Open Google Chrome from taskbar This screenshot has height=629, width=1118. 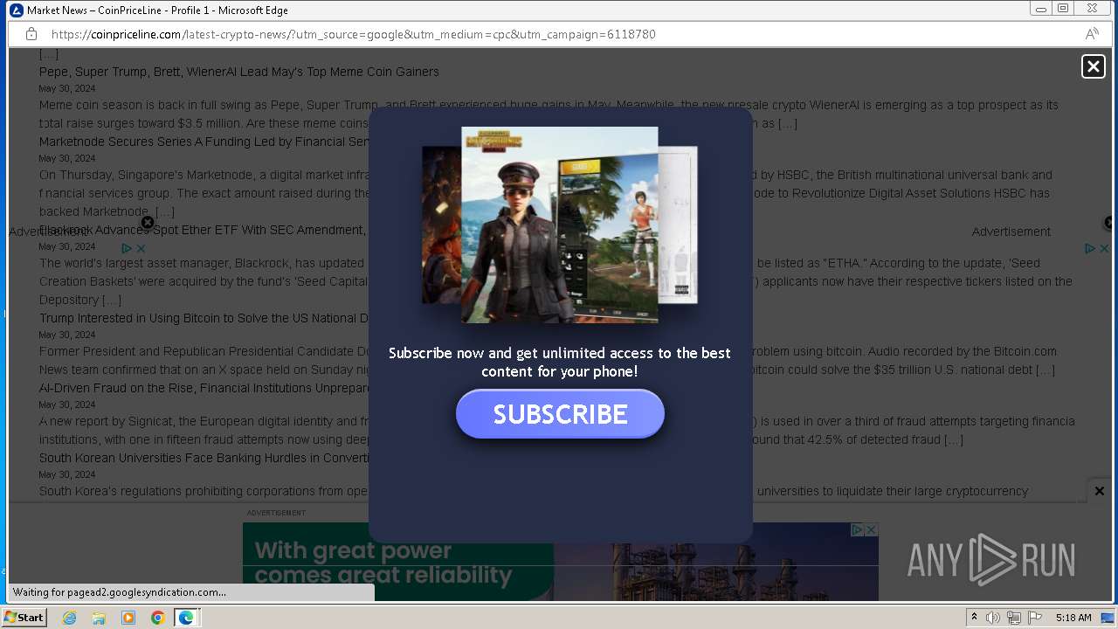tap(157, 618)
